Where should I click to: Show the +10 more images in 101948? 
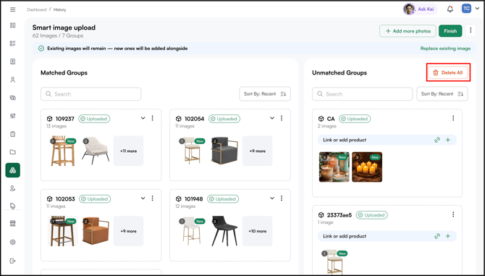coord(258,231)
